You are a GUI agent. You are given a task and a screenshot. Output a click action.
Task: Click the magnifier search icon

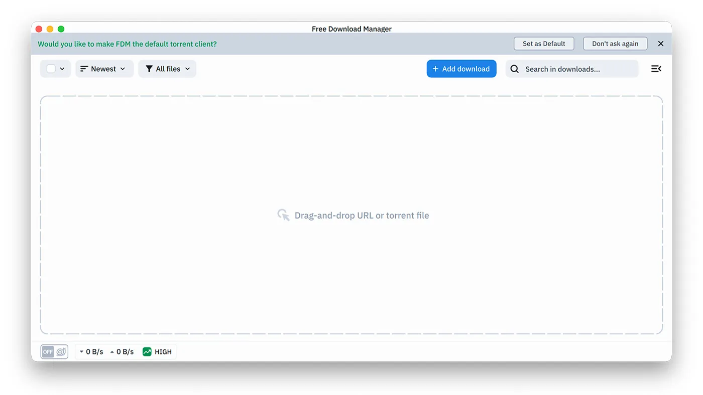click(514, 69)
